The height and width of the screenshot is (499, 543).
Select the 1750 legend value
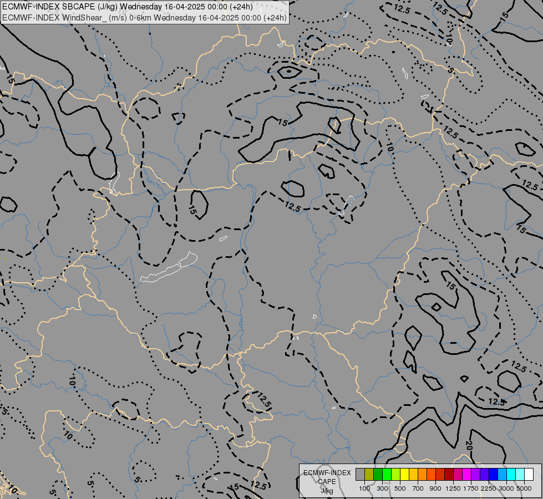471,488
